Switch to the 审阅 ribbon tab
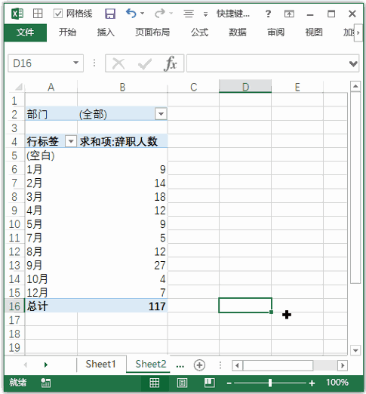Screen dimensions: 366x394 [275, 32]
